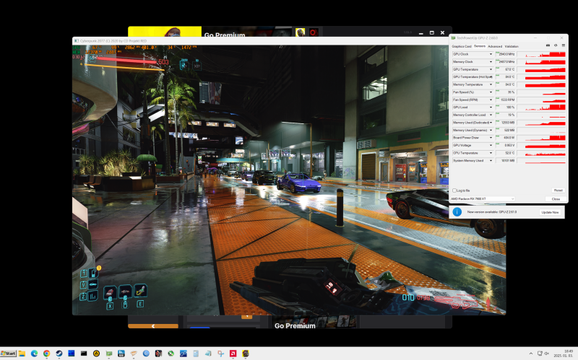Switch to the Advanced tab

pyautogui.click(x=495, y=46)
